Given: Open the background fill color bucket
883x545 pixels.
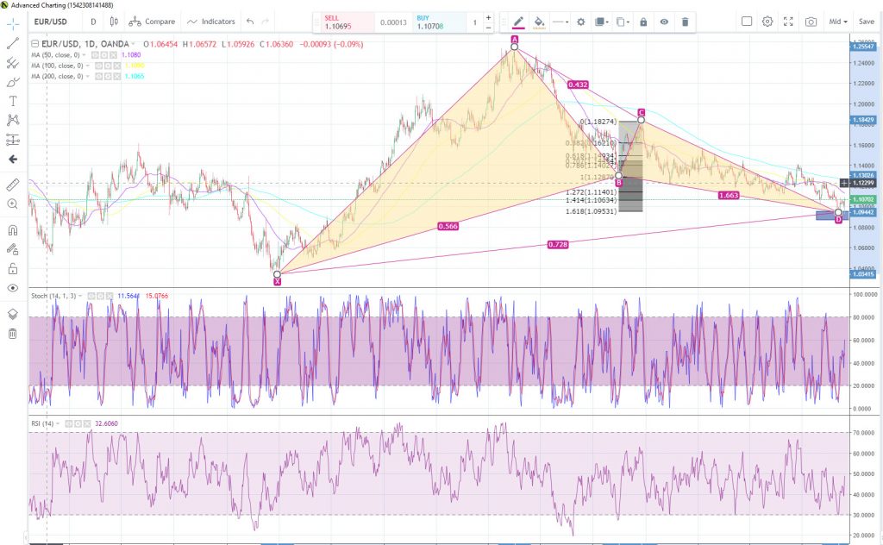Looking at the screenshot, I should click(x=539, y=22).
